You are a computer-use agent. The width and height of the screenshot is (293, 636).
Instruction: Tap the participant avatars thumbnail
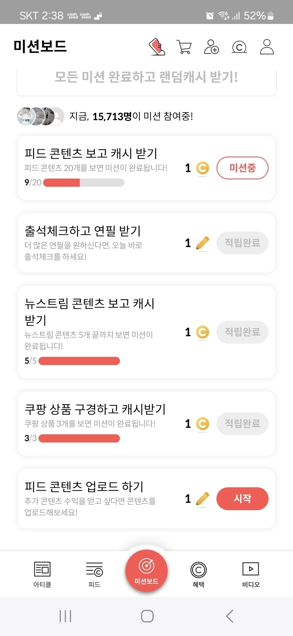click(x=41, y=116)
